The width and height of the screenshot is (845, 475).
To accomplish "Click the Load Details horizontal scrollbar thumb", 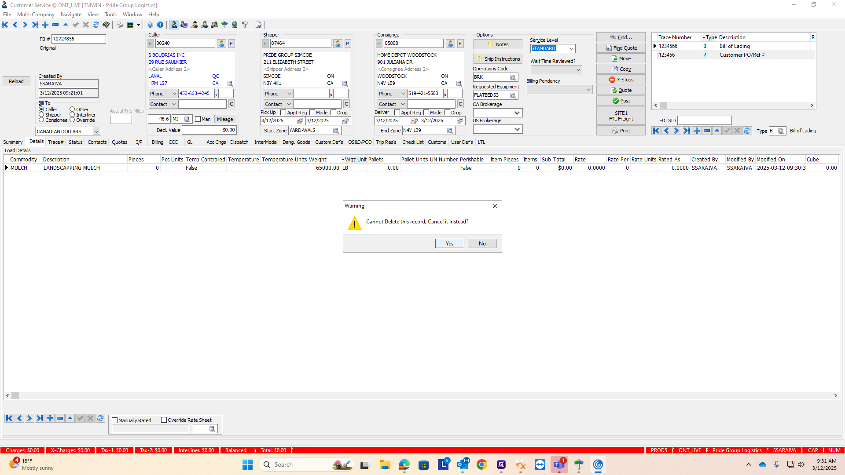I will tap(15, 396).
